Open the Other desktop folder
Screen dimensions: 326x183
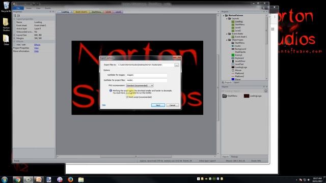[6, 40]
